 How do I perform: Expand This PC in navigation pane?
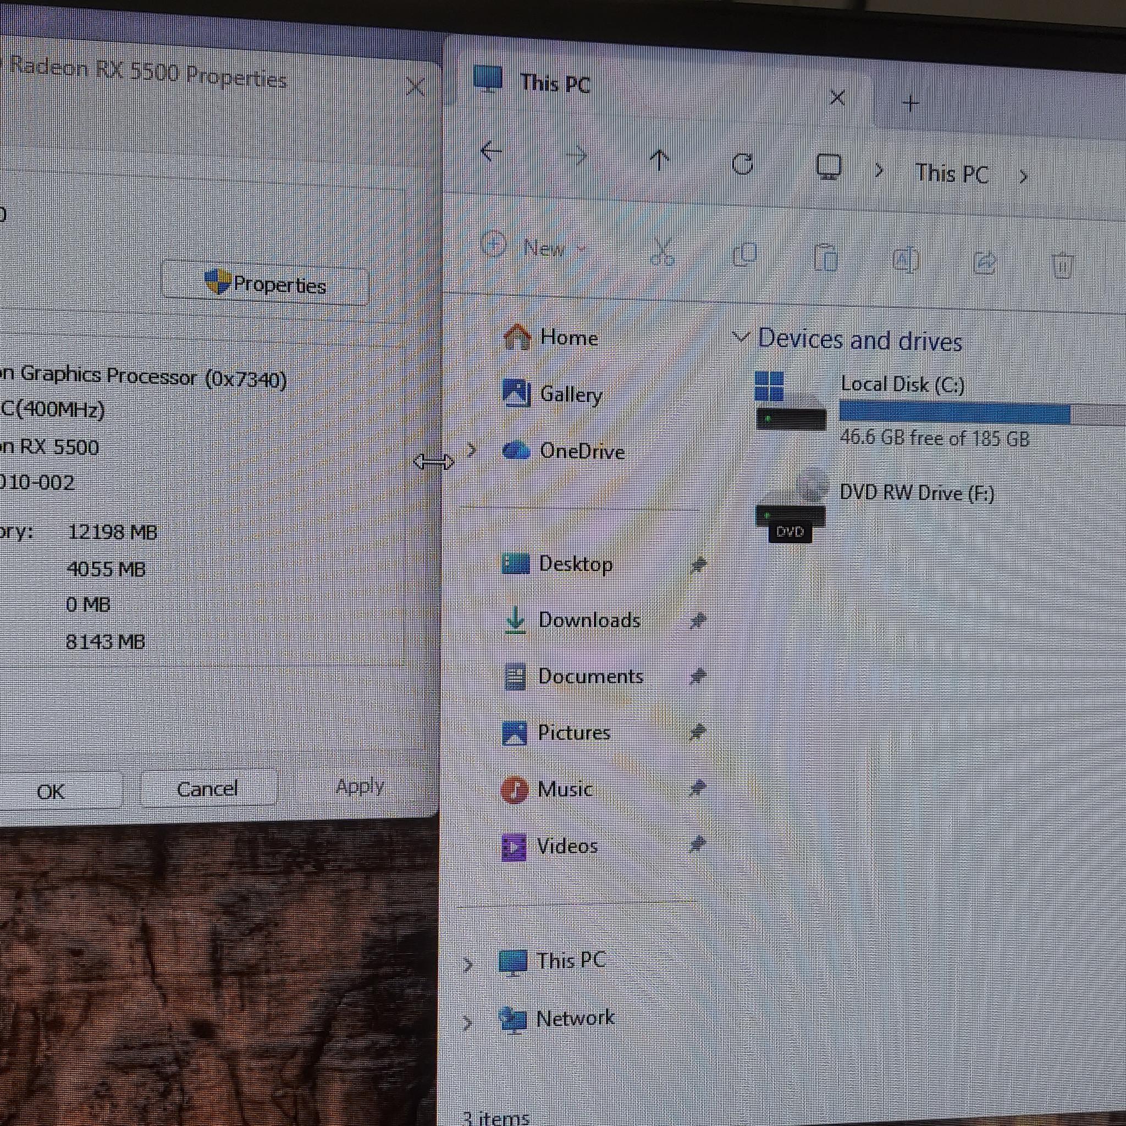[467, 964]
